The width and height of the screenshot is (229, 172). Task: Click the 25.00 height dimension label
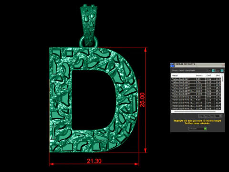pyautogui.click(x=142, y=100)
